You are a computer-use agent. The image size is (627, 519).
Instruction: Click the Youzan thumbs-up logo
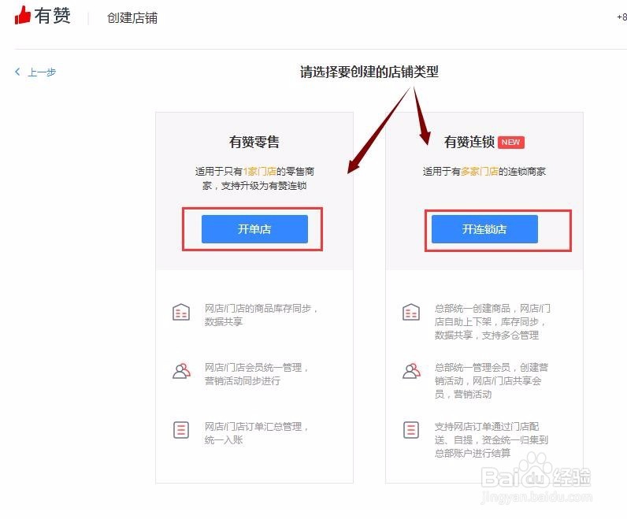pyautogui.click(x=22, y=16)
